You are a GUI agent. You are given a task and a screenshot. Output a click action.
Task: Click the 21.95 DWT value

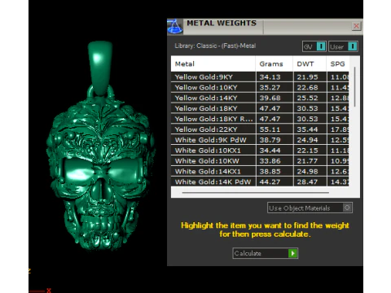coord(307,77)
